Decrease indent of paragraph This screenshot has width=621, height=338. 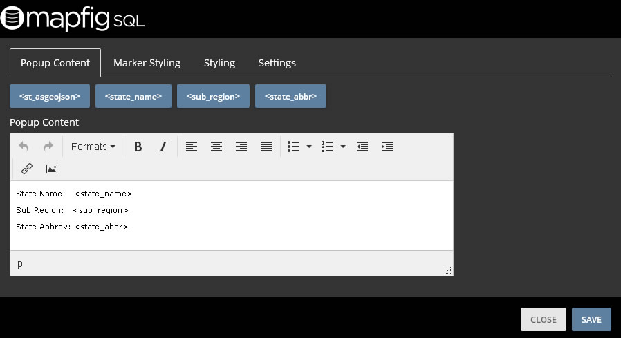click(x=362, y=147)
